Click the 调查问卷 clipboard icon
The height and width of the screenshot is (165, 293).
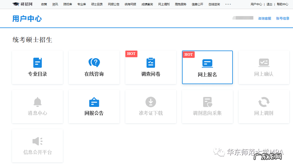coord(151,63)
